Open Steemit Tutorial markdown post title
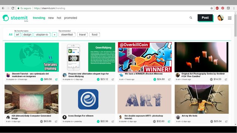Image resolution: width=237 pixels, height=133 pixels. pyautogui.click(x=30, y=75)
